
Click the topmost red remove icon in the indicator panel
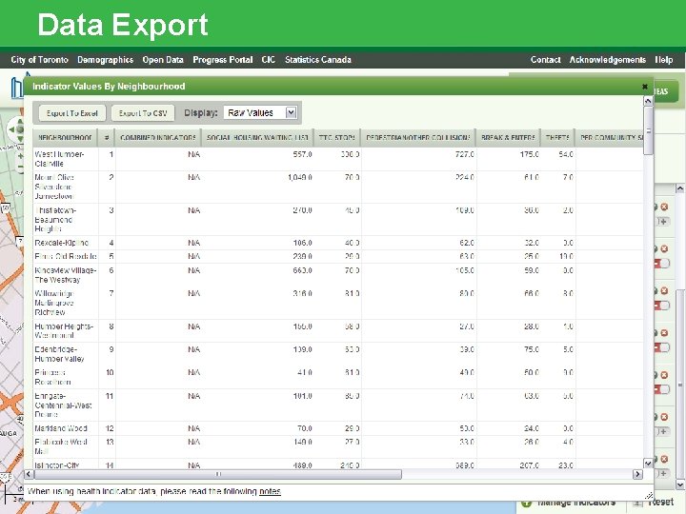click(664, 207)
